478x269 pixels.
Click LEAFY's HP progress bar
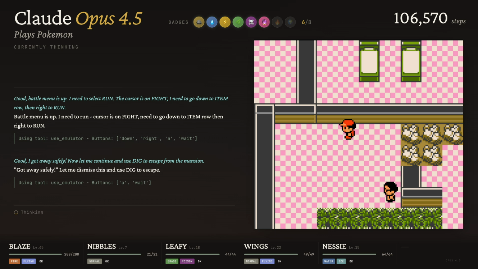pyautogui.click(x=192, y=254)
